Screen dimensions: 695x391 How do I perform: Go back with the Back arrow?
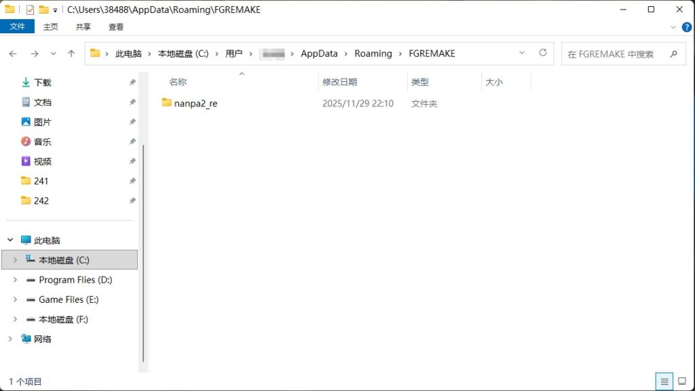(x=13, y=54)
